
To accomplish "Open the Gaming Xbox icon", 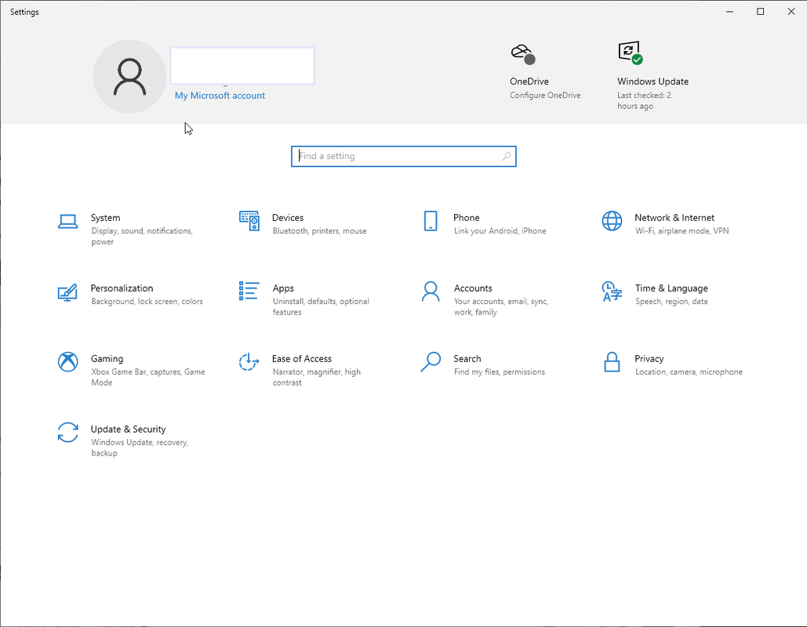I will [x=67, y=361].
